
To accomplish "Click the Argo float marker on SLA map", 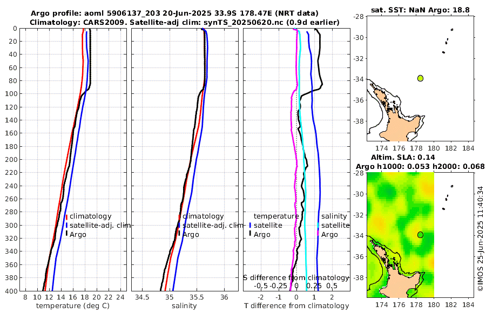I will [x=420, y=235].
